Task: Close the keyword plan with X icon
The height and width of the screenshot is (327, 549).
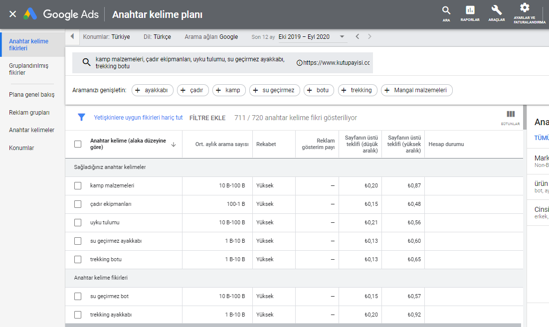Action: [12, 14]
